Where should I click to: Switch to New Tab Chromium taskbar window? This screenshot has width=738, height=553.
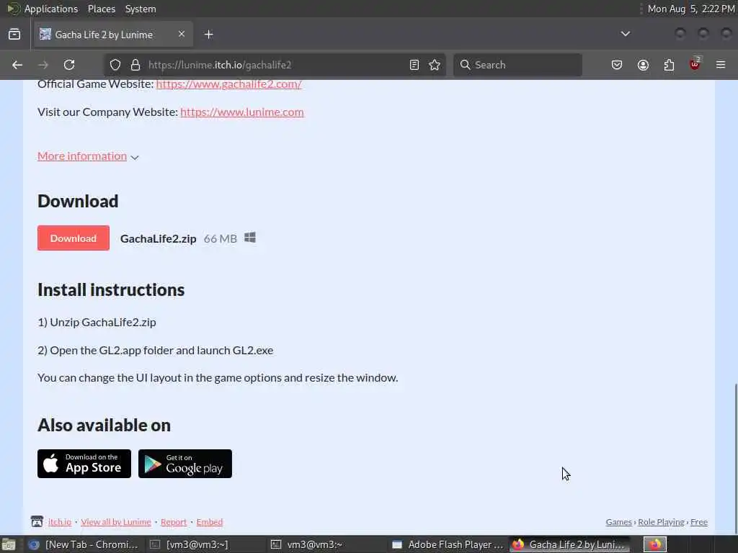pyautogui.click(x=83, y=544)
